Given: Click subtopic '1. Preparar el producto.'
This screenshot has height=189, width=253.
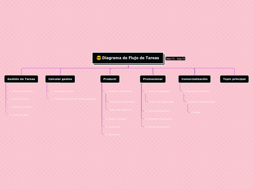Looking at the screenshot, I should (x=197, y=91).
